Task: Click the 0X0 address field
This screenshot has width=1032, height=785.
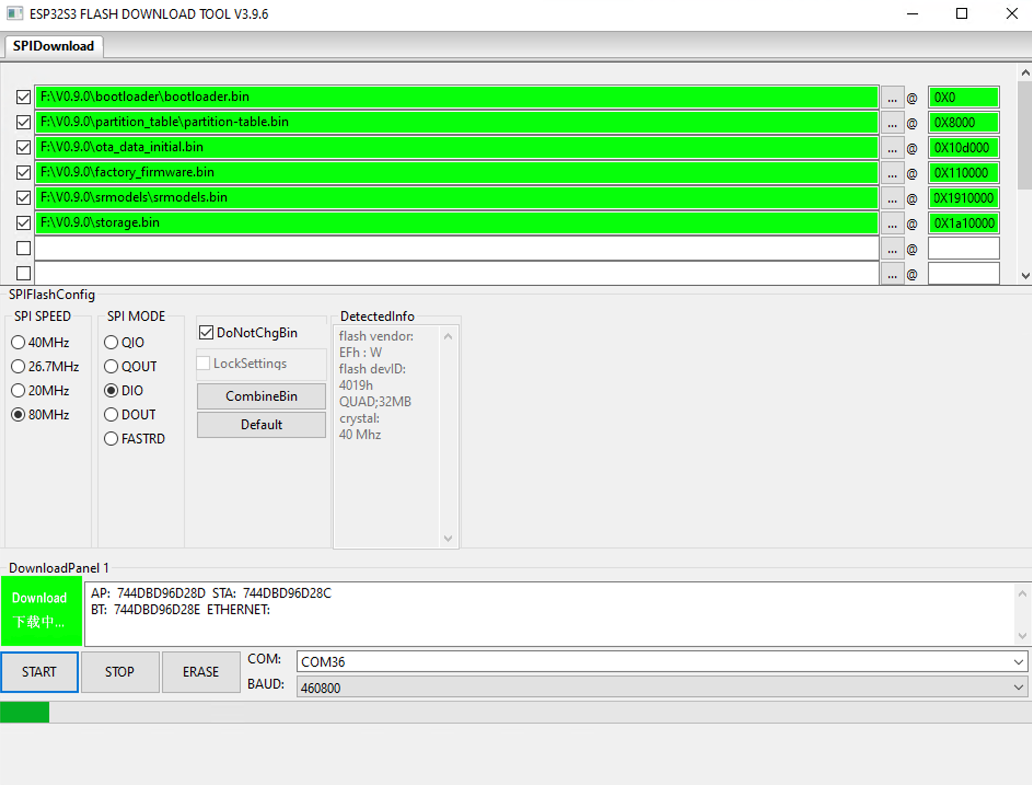Action: pyautogui.click(x=964, y=97)
